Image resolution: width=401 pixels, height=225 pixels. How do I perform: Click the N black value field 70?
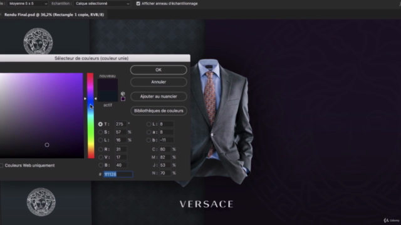(165, 173)
